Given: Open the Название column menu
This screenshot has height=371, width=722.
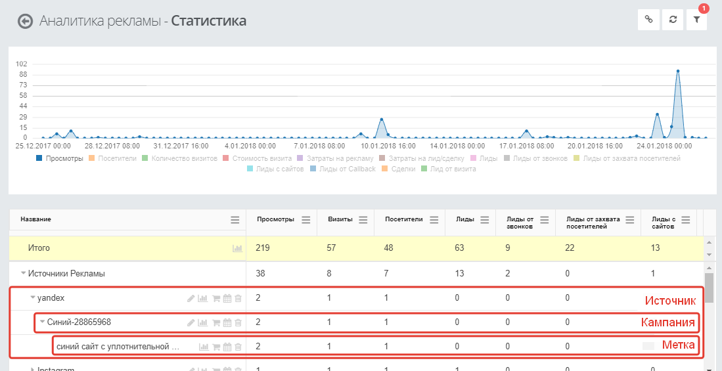Looking at the screenshot, I should 235,220.
